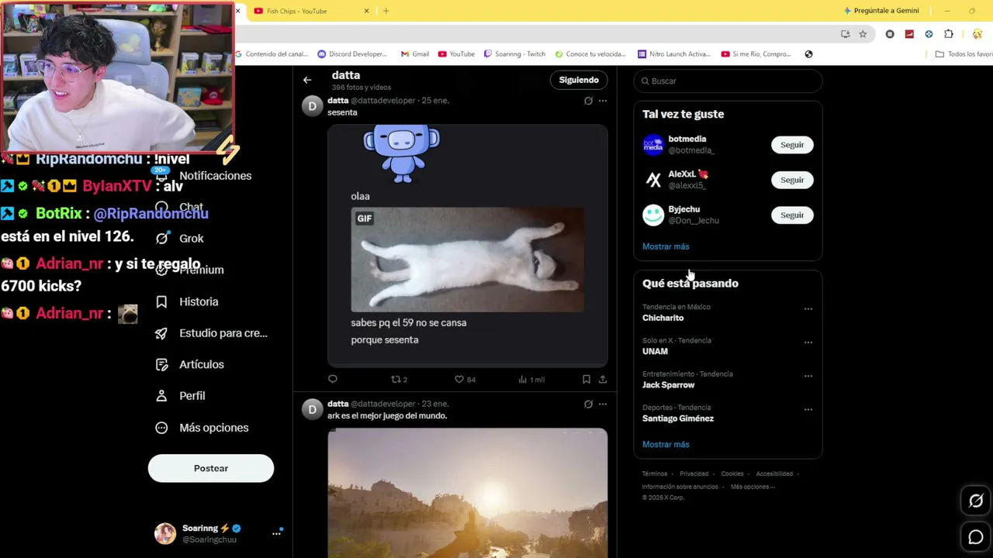Like the post with 84 likes
Screen dimensions: 993x558
pos(465,379)
